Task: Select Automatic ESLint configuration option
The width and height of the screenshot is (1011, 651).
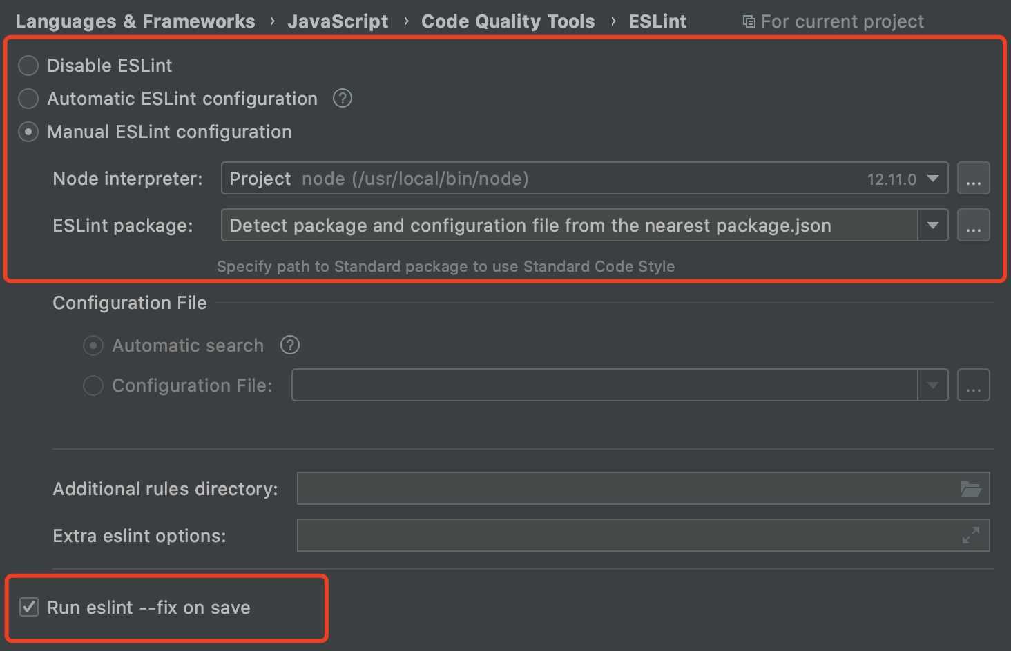Action: click(x=28, y=99)
